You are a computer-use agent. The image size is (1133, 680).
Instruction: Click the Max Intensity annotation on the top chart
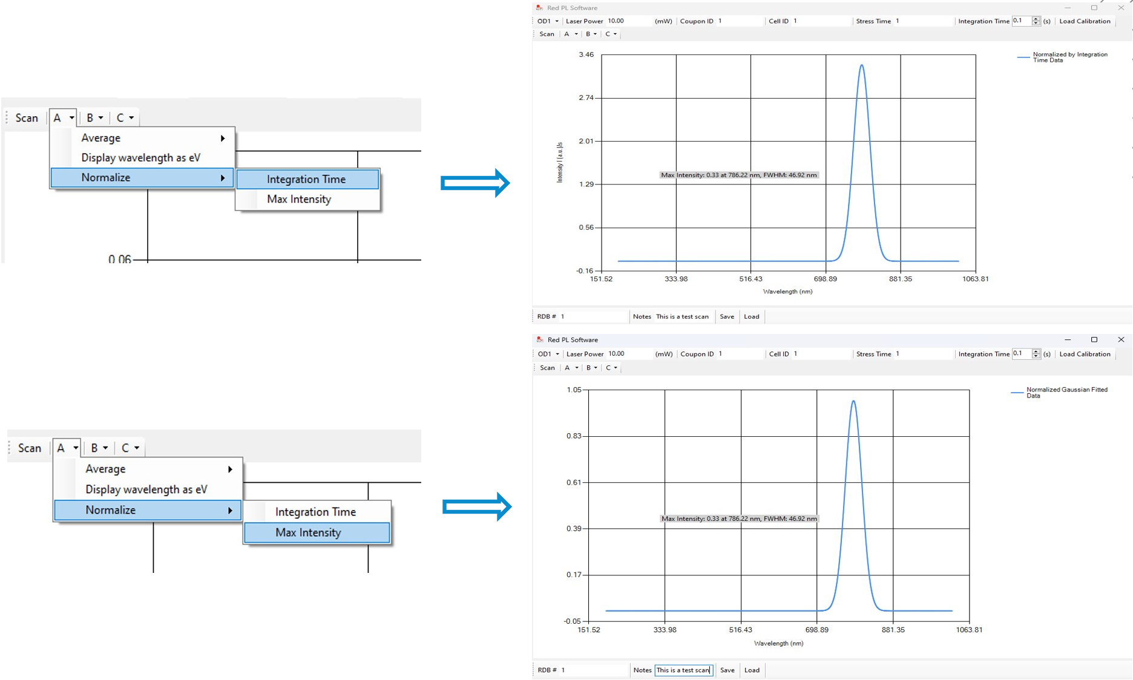tap(738, 175)
